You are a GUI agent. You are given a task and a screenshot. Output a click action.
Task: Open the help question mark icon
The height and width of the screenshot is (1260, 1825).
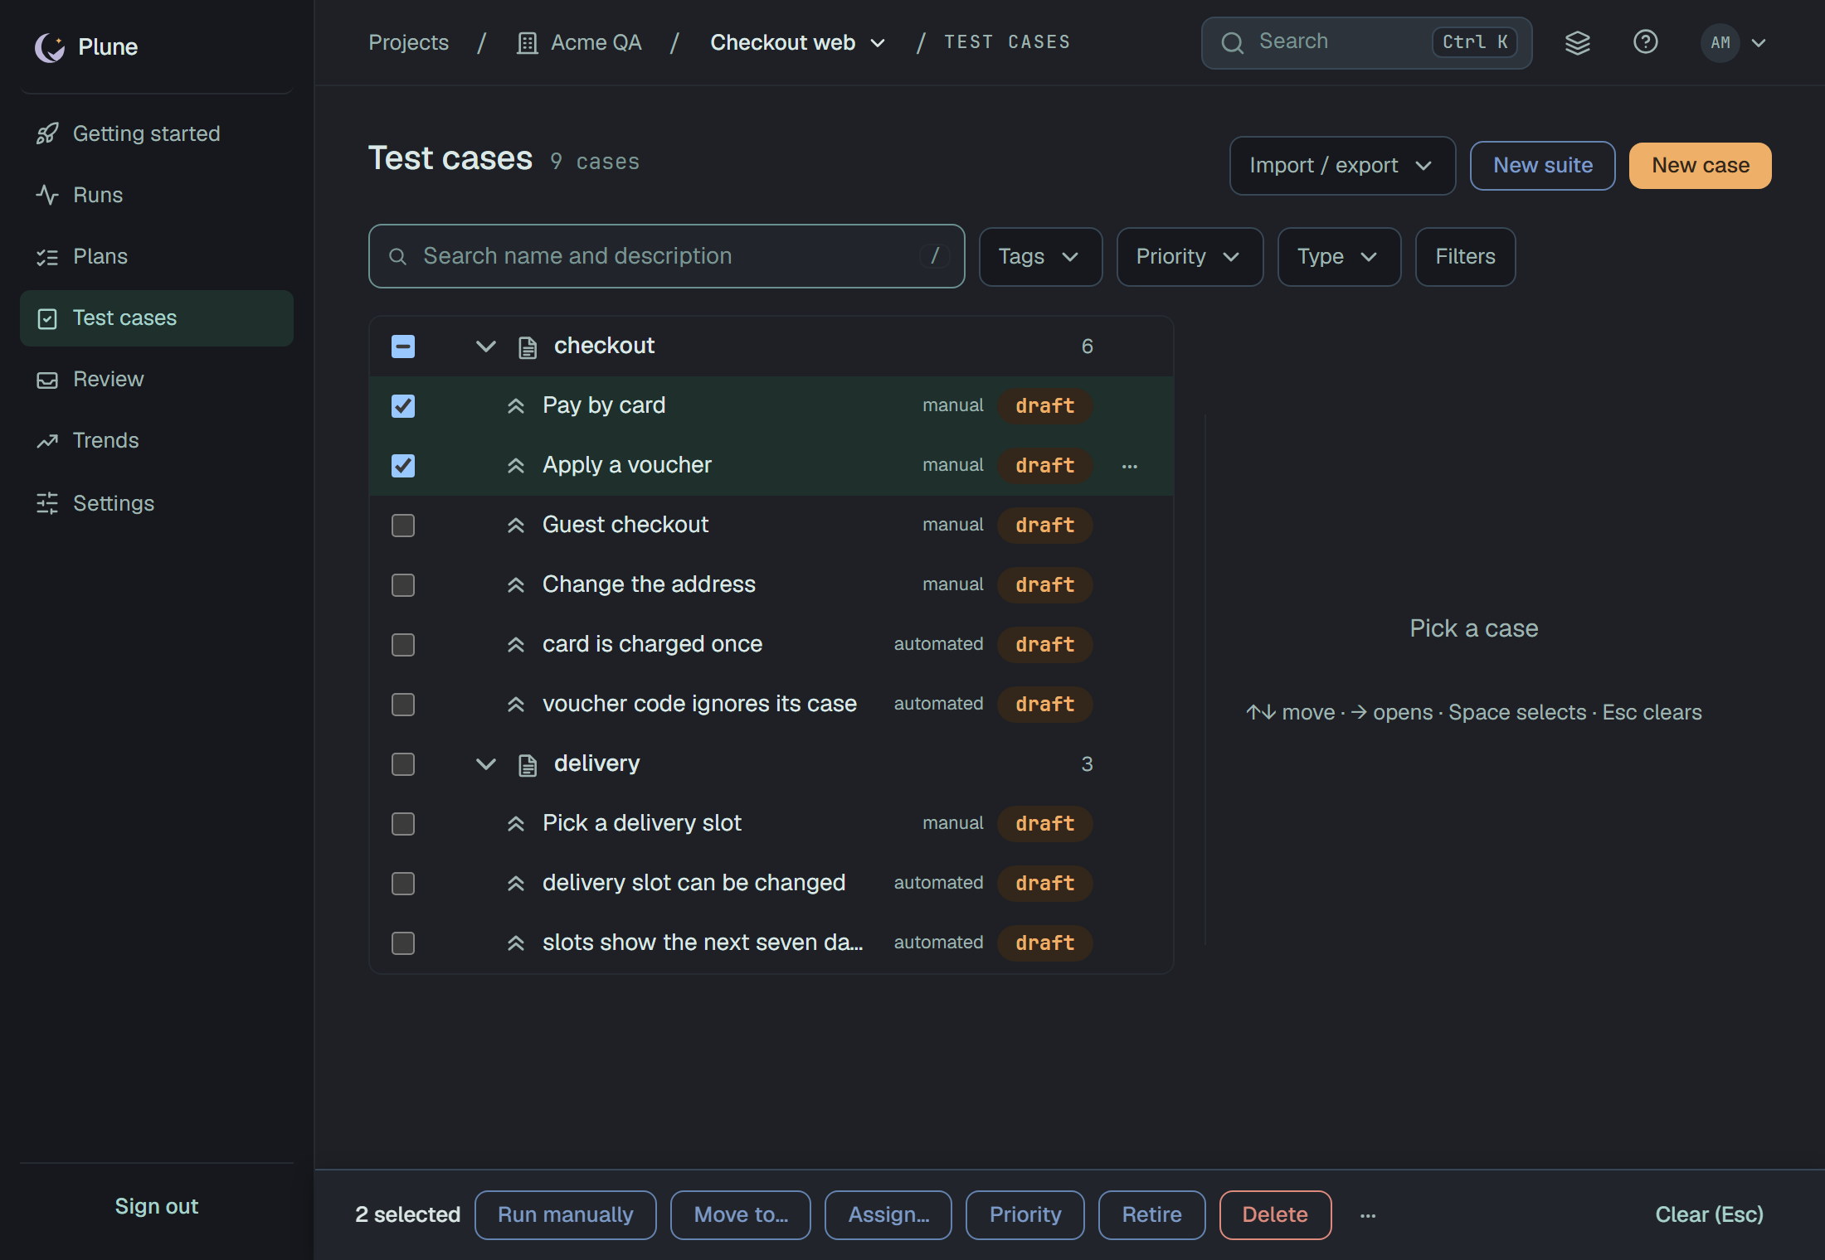[1645, 42]
